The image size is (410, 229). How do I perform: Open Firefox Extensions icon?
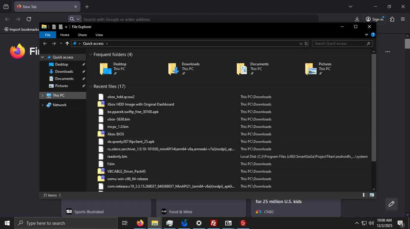click(x=392, y=19)
